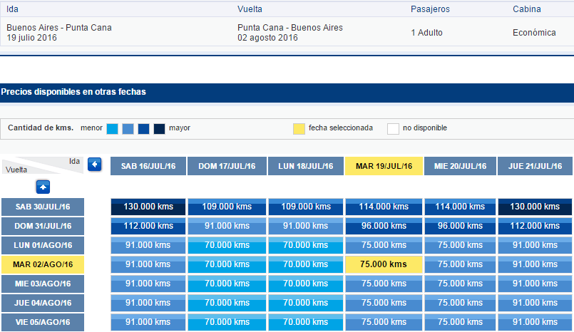This screenshot has width=574, height=332.
Task: Click the darkest navy legend swatch next to mayor
Action: coord(159,129)
